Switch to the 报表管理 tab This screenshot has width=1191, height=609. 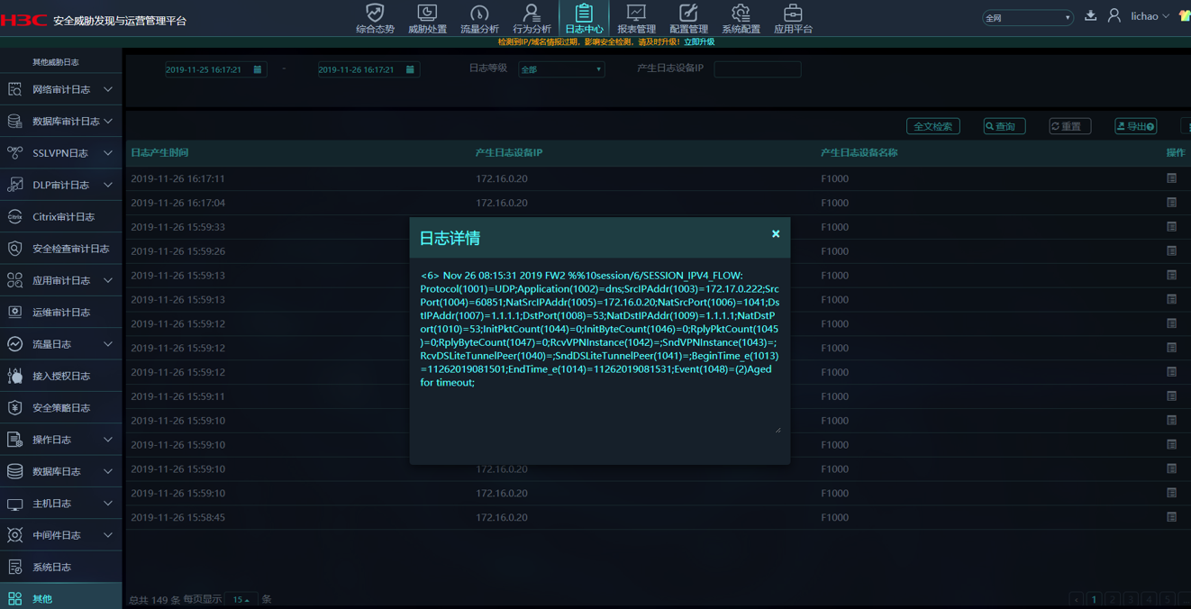pyautogui.click(x=636, y=18)
